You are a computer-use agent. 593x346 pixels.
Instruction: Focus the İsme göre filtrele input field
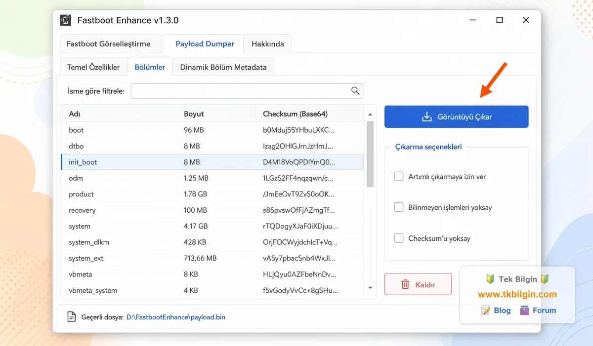pyautogui.click(x=247, y=91)
